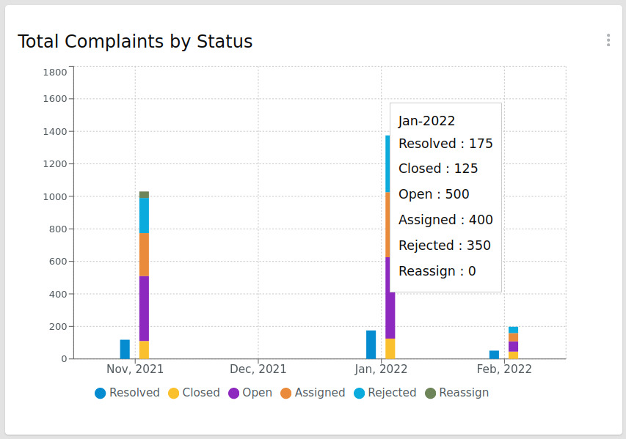Select the yellow Closed segment for Nov 2021

[x=144, y=350]
